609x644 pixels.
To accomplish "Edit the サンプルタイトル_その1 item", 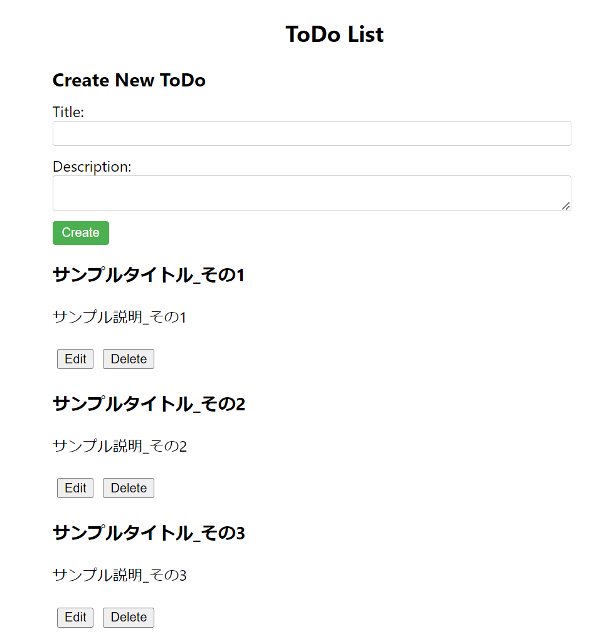I will click(x=75, y=359).
